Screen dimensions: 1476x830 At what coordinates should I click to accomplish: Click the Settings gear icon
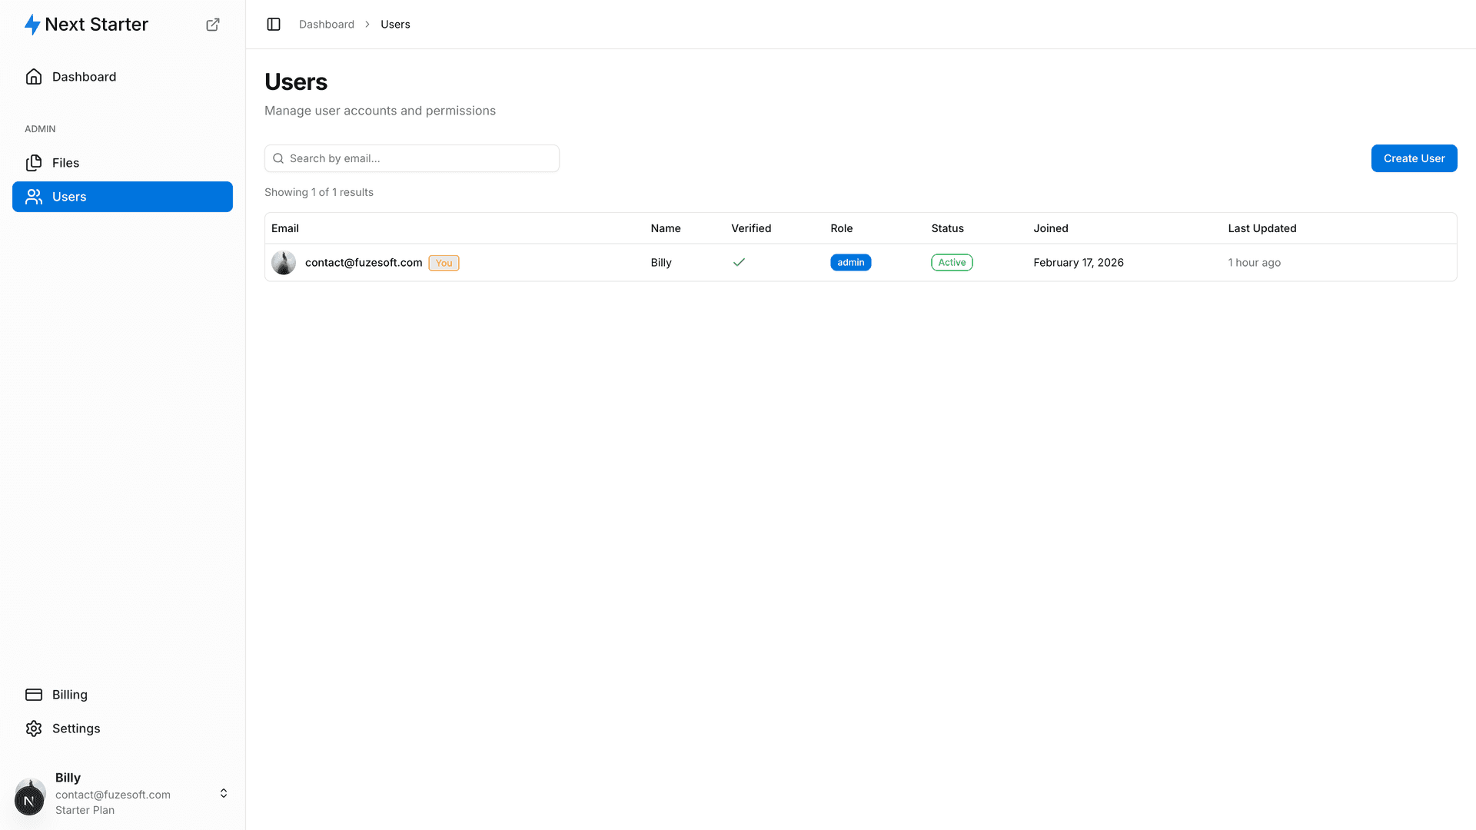coord(34,729)
